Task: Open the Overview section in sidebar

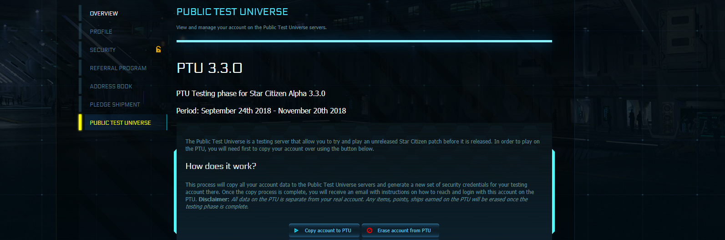Action: click(104, 14)
